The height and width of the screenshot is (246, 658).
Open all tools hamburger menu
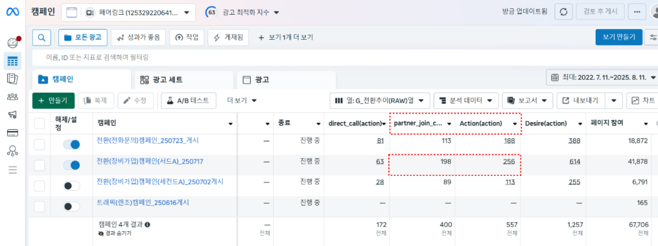(x=13, y=170)
